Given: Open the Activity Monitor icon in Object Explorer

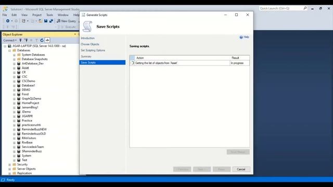Looking at the screenshot, I should point(47,40).
